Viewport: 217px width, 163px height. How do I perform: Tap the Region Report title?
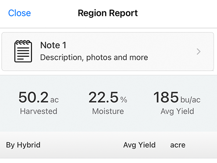pyautogui.click(x=108, y=13)
